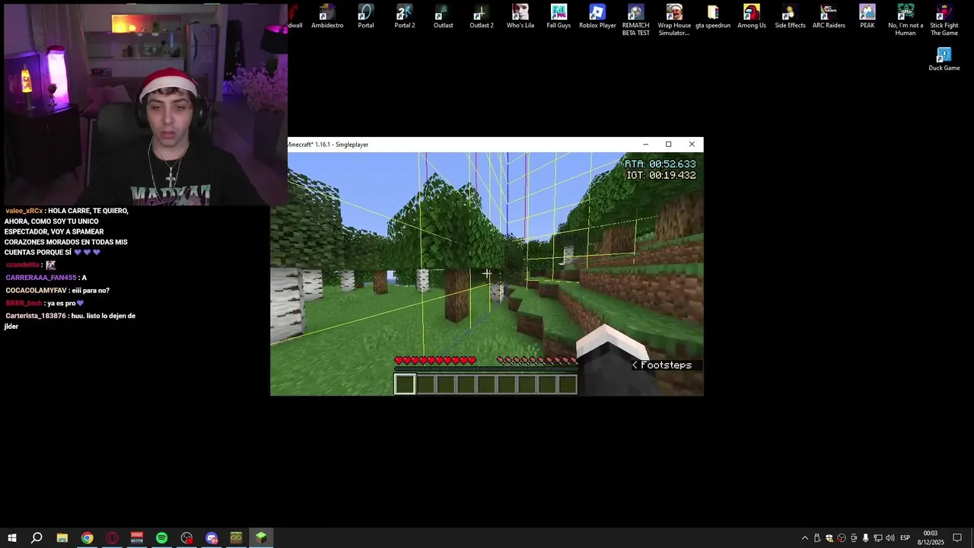Select the Portal 2 desktop icon

click(405, 17)
